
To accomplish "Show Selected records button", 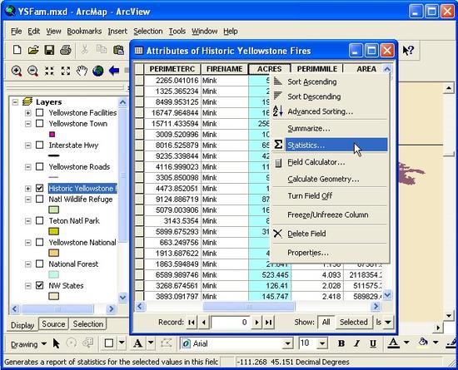I will [x=353, y=322].
